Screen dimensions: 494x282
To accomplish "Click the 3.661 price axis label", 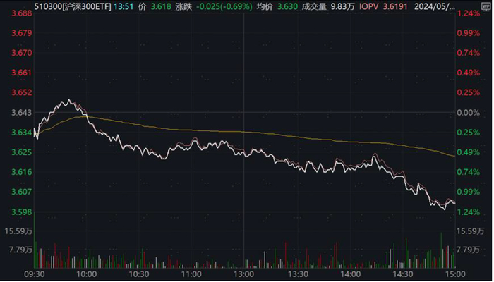I will [x=22, y=73].
